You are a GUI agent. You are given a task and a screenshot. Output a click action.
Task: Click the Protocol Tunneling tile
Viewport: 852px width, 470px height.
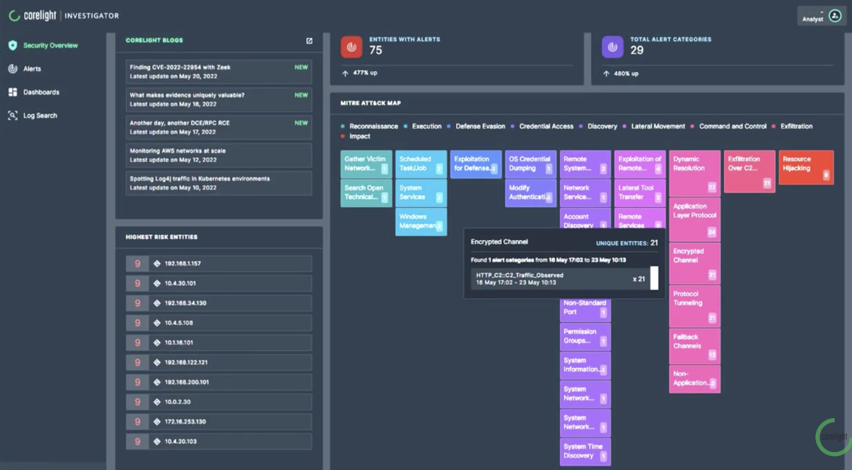695,306
